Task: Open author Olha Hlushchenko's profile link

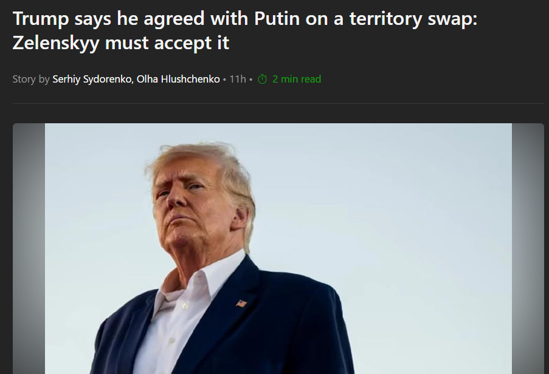Action: 178,80
